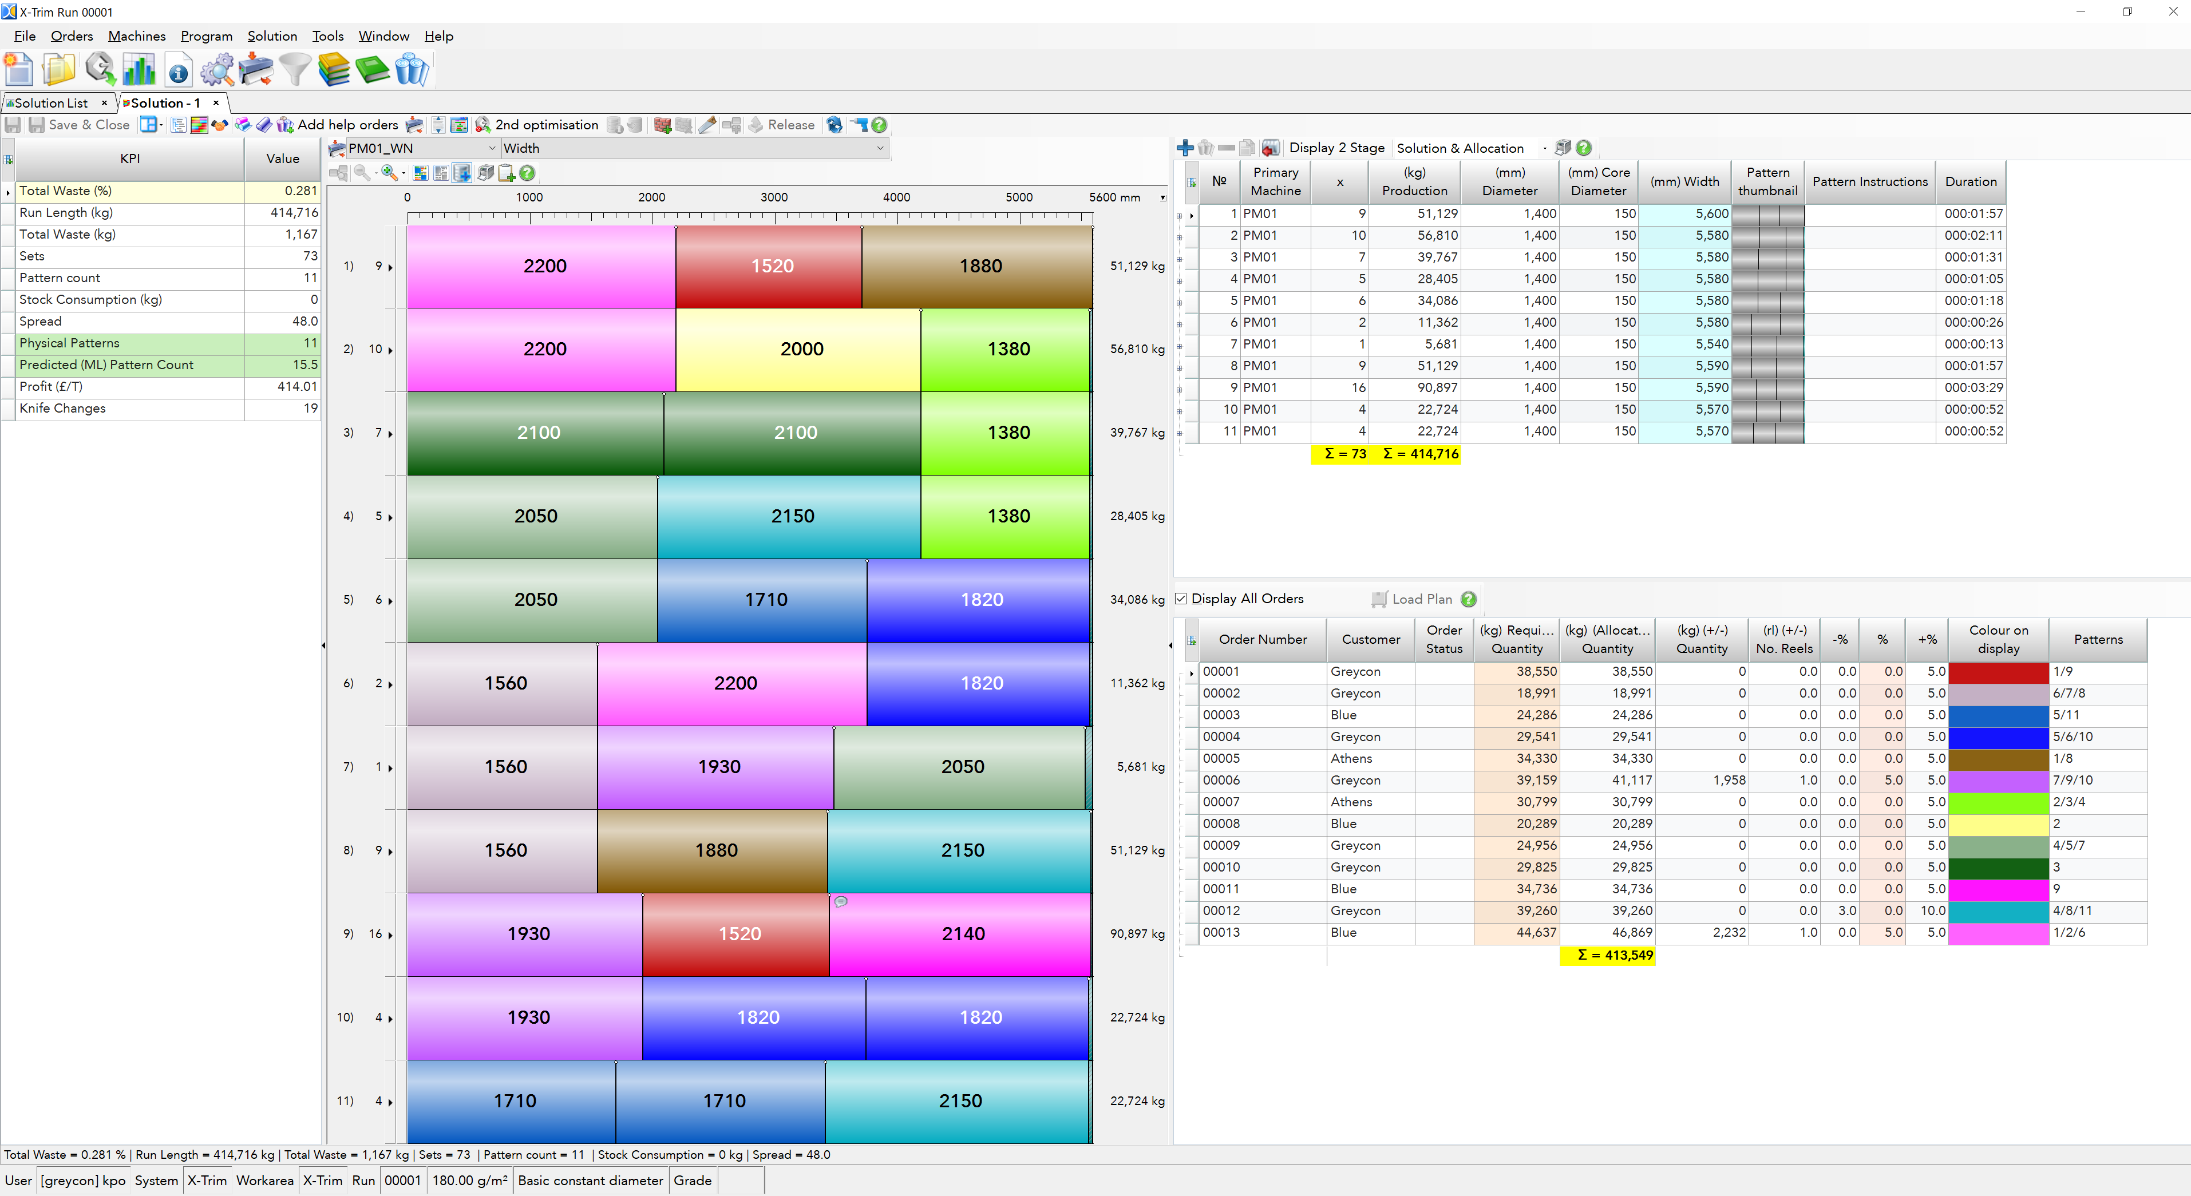This screenshot has height=1196, width=2191.
Task: Open the folders icon in main toolbar
Action: point(59,69)
